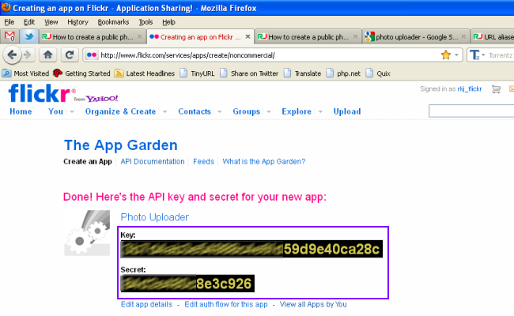This screenshot has height=316, width=514.
Task: Click the Flickr site identity icon in address bar
Action: coord(92,55)
